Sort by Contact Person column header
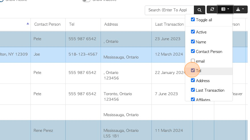 coord(47,24)
